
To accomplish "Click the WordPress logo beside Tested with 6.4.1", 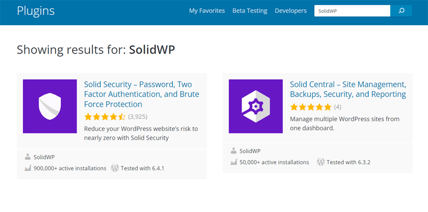I will (115, 168).
